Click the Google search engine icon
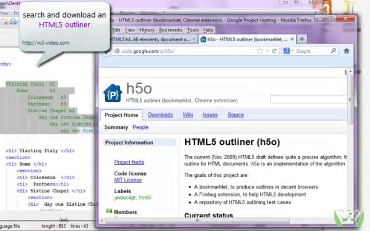This screenshot has height=231, width=370. [x=286, y=51]
